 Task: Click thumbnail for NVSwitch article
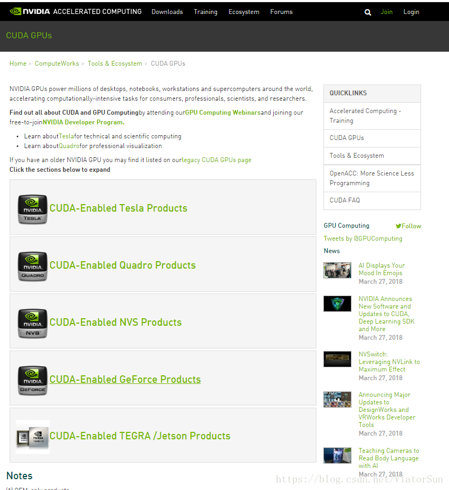337,359
